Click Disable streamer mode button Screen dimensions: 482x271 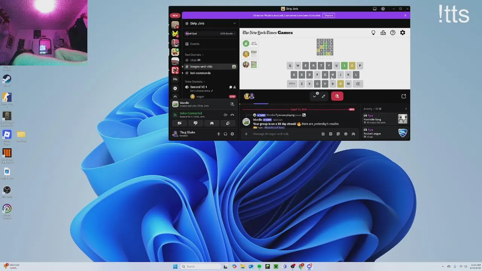329,15
